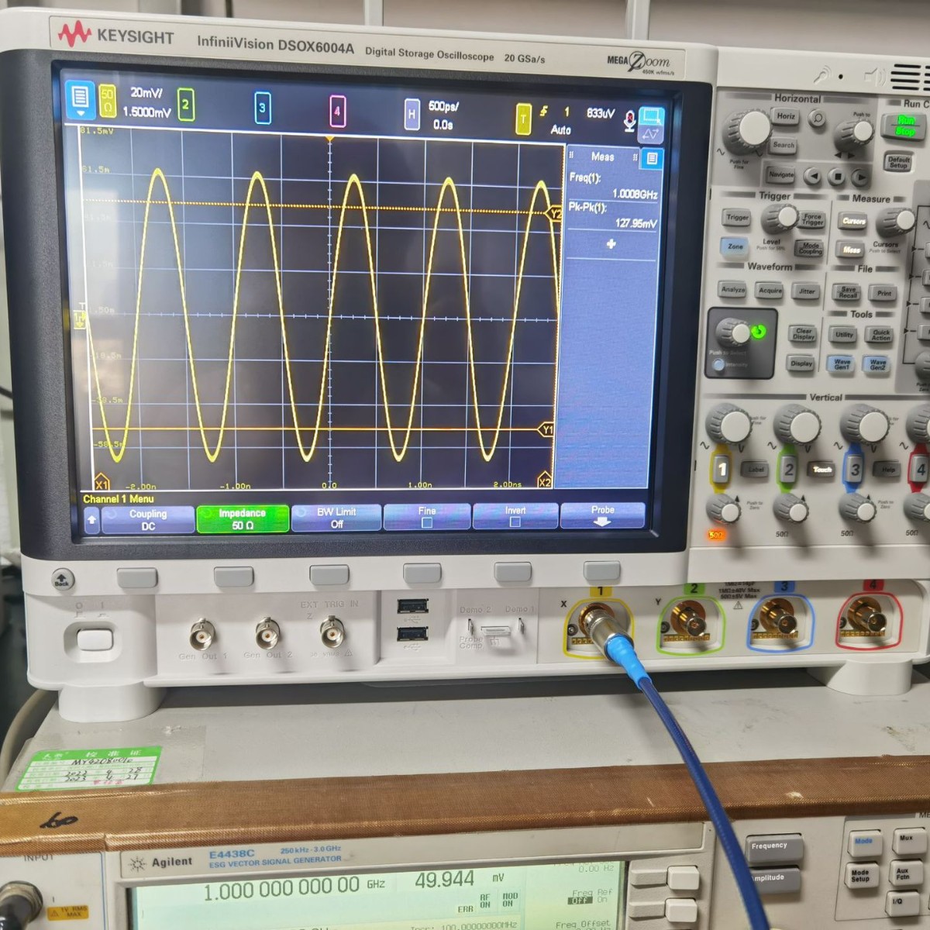Open the main menu icon on the scope screen
The width and height of the screenshot is (930, 930).
click(80, 98)
